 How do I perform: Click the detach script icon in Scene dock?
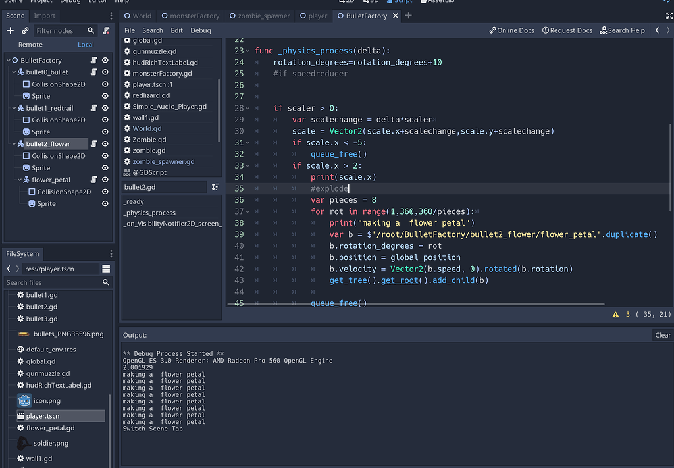(x=107, y=31)
